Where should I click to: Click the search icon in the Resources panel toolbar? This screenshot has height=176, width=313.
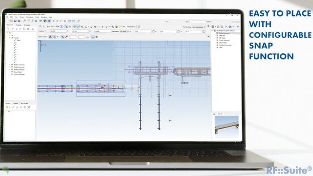coord(8,29)
